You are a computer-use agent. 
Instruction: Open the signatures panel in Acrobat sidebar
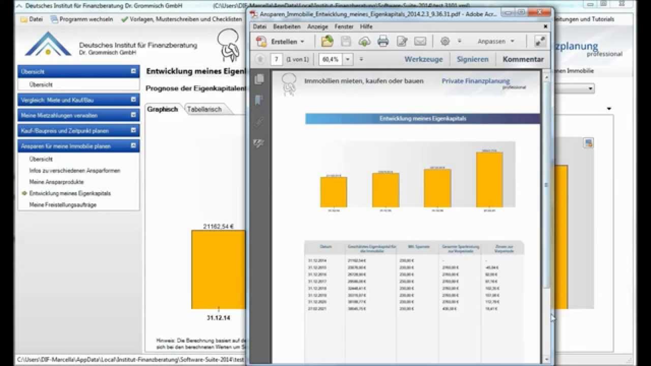point(259,143)
